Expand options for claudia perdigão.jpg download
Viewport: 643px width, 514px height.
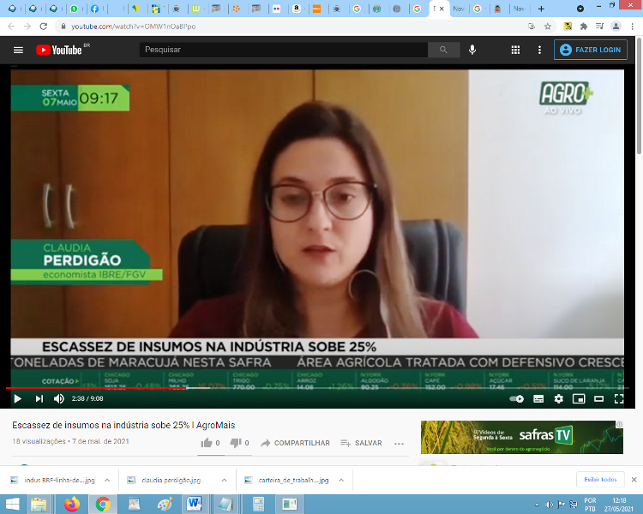click(x=225, y=480)
